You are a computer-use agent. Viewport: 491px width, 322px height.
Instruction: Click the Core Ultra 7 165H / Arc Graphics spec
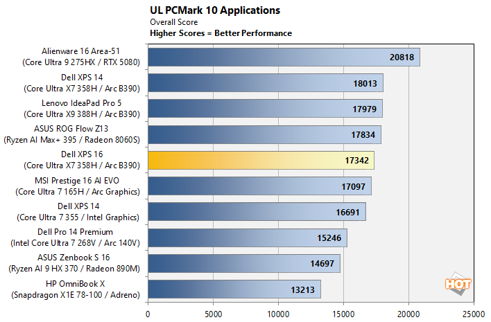tap(78, 192)
